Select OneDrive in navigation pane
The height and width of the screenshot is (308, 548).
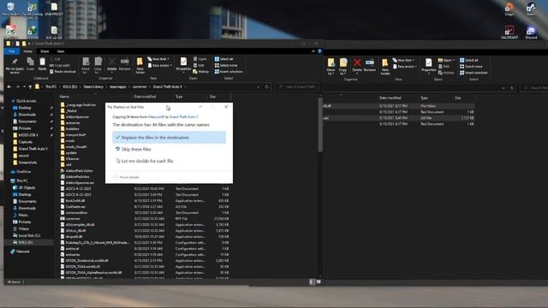(23, 171)
